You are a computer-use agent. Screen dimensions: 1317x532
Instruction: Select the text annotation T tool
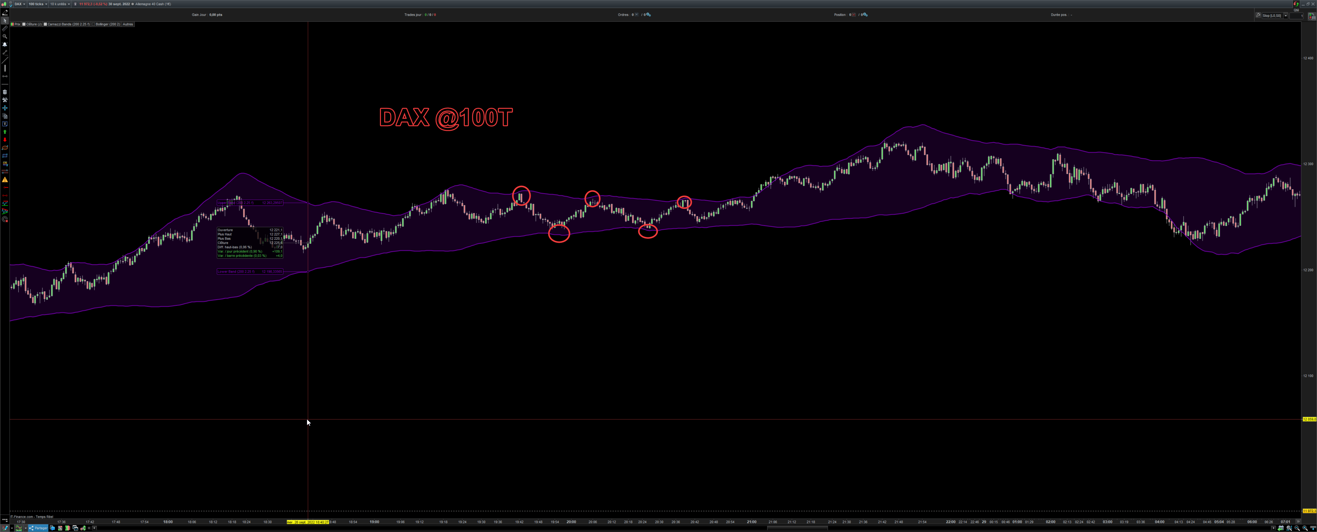point(5,123)
